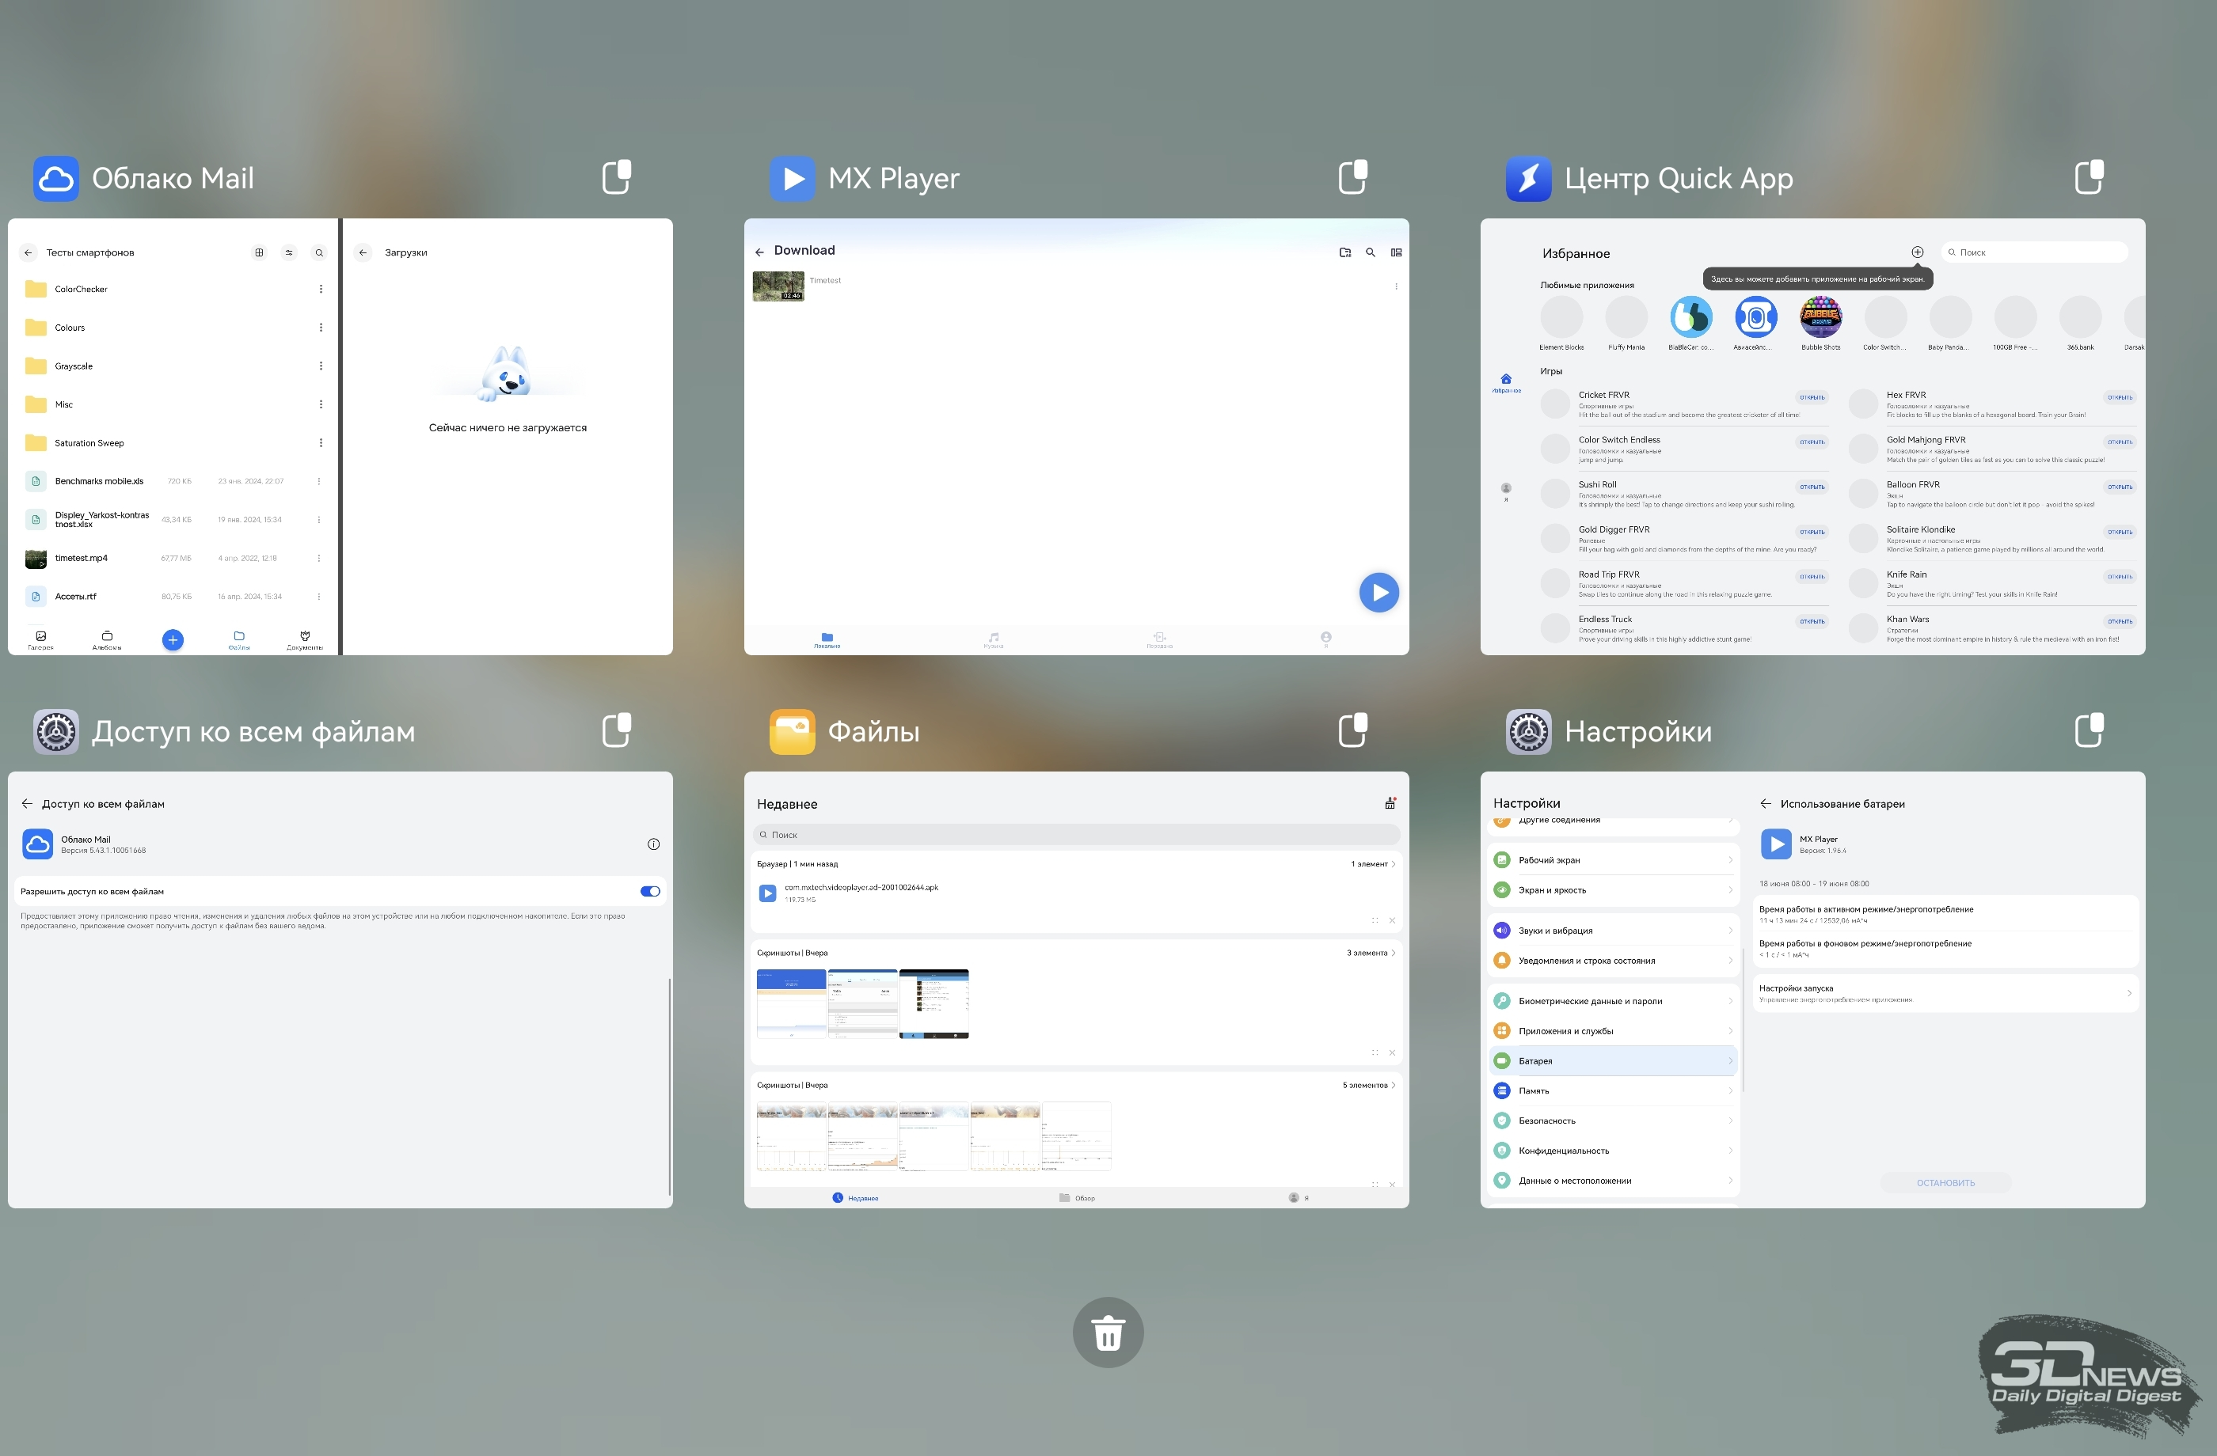Go back from Доступ ко всем файлам screen
The width and height of the screenshot is (2217, 1456).
(x=27, y=803)
